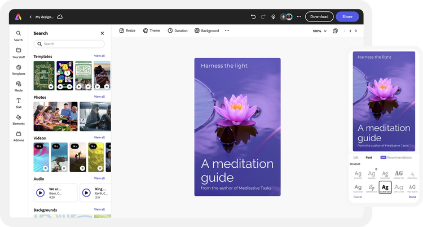Switch to the Edit tab on phone
This screenshot has height=227, width=423.
coord(356,158)
